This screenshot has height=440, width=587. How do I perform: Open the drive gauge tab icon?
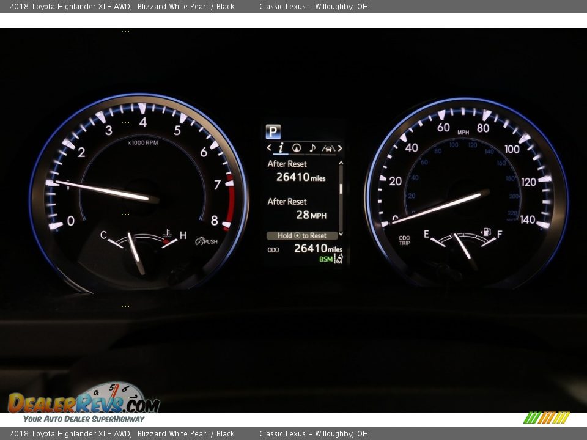click(x=297, y=148)
